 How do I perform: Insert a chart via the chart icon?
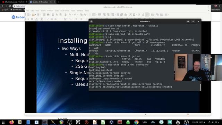tap(126, 15)
